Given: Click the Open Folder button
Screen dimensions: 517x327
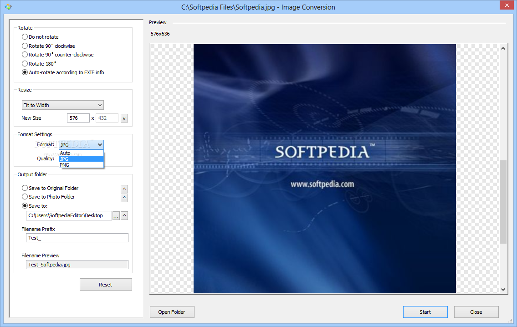Looking at the screenshot, I should (172, 312).
